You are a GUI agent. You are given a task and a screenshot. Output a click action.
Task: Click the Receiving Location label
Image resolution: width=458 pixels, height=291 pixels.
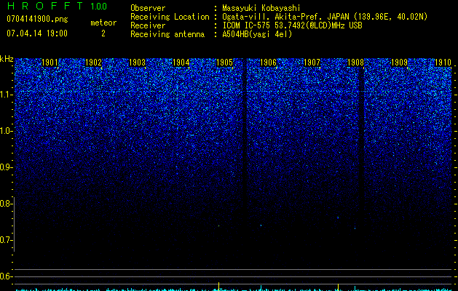pos(170,17)
